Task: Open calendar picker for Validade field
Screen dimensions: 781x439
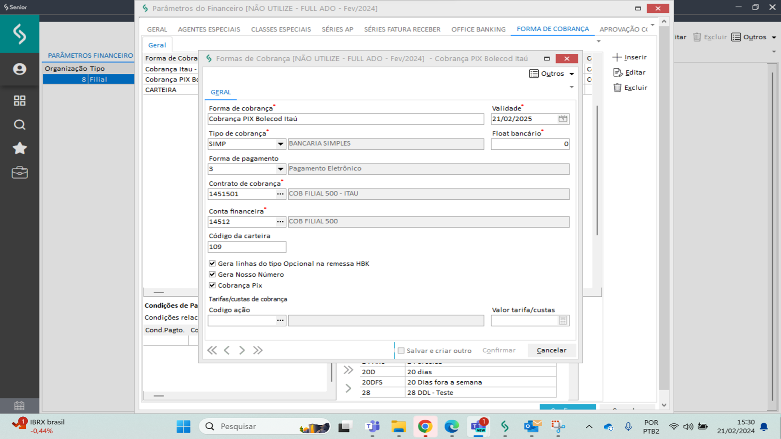Action: pos(562,119)
